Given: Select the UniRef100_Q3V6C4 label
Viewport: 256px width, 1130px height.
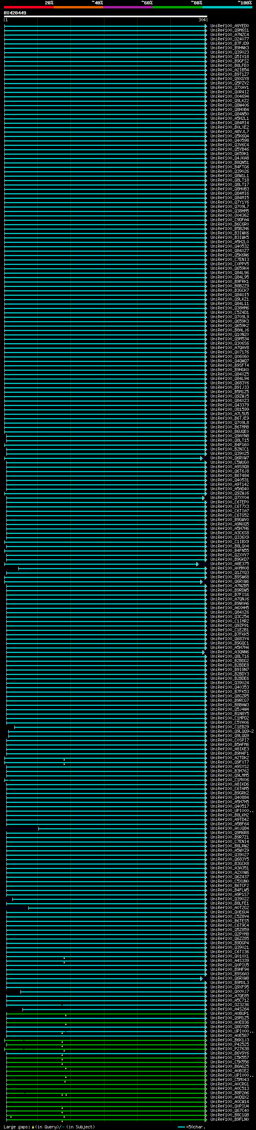Looking at the screenshot, I should tap(229, 145).
